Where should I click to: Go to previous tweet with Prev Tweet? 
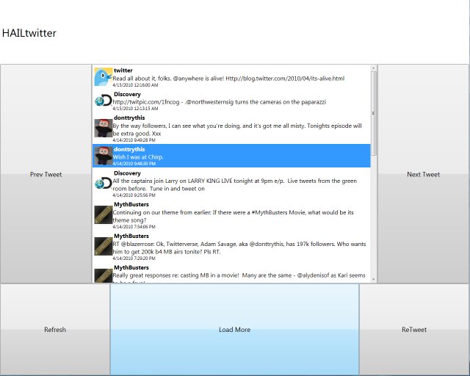[46, 175]
